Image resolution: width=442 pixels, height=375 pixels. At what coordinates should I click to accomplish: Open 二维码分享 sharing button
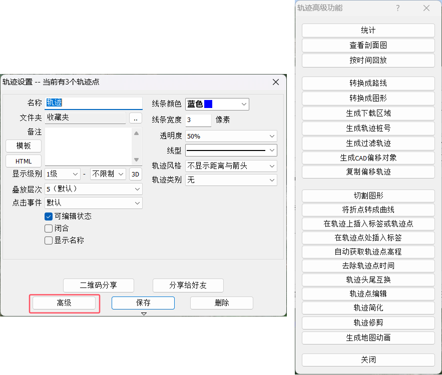tap(99, 285)
